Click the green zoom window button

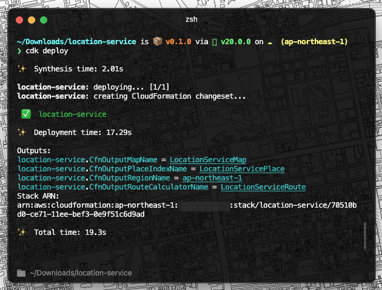point(44,20)
